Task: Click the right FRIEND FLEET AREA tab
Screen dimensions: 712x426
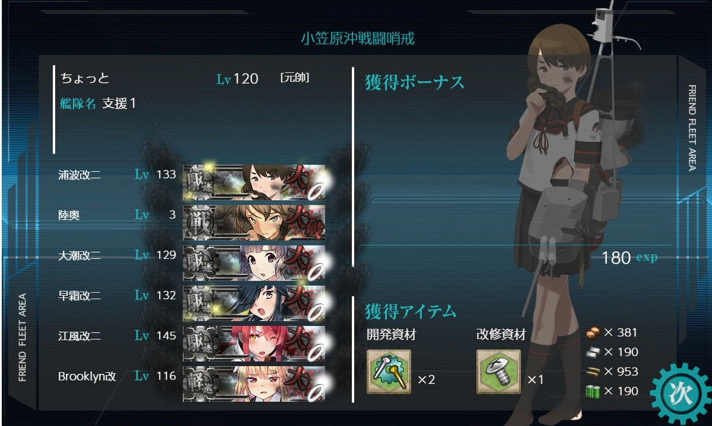Action: (x=692, y=127)
